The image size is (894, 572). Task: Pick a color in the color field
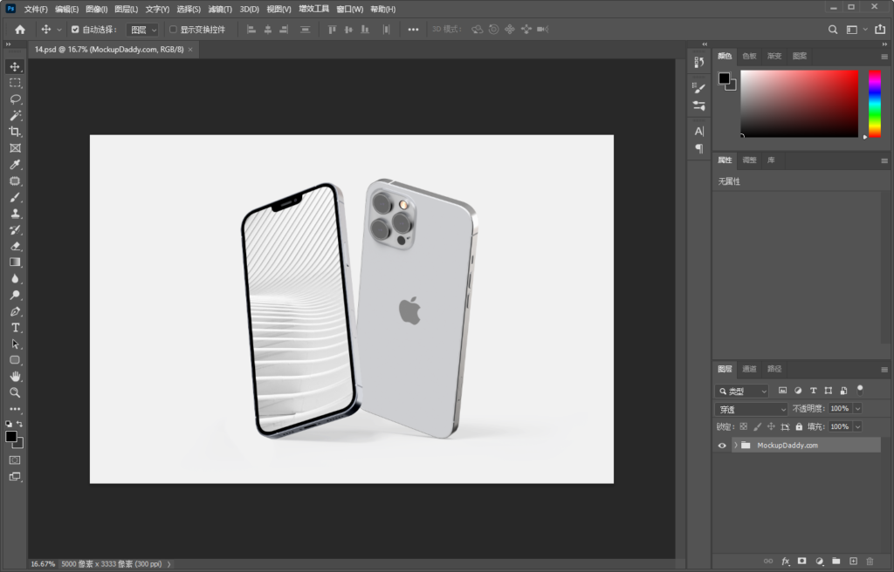(800, 104)
